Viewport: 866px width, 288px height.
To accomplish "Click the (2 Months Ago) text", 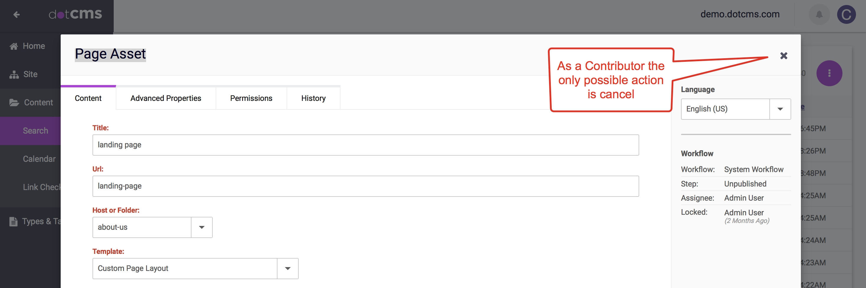I will tap(747, 221).
